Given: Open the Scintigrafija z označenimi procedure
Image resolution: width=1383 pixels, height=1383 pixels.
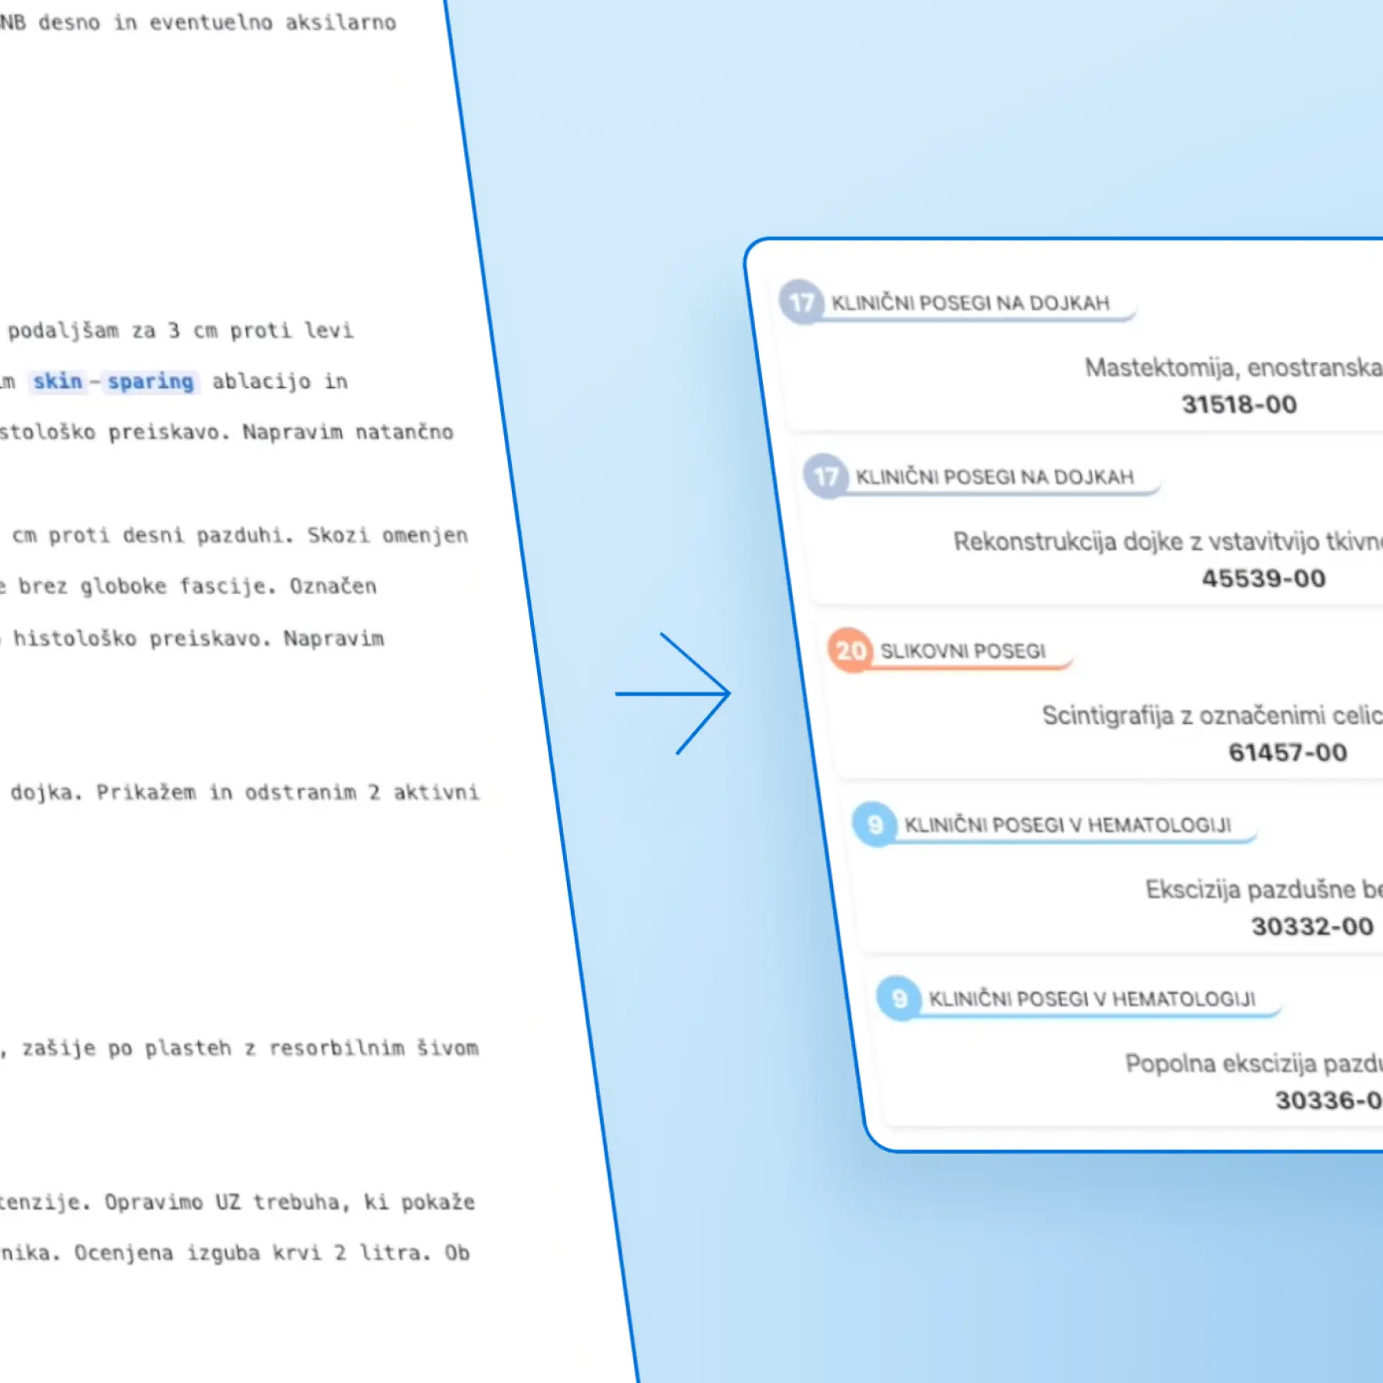Looking at the screenshot, I should [1212, 716].
